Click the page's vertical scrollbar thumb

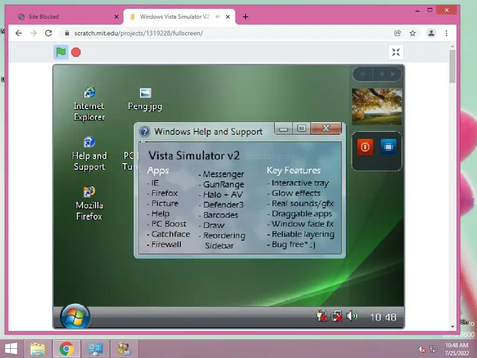point(452,66)
